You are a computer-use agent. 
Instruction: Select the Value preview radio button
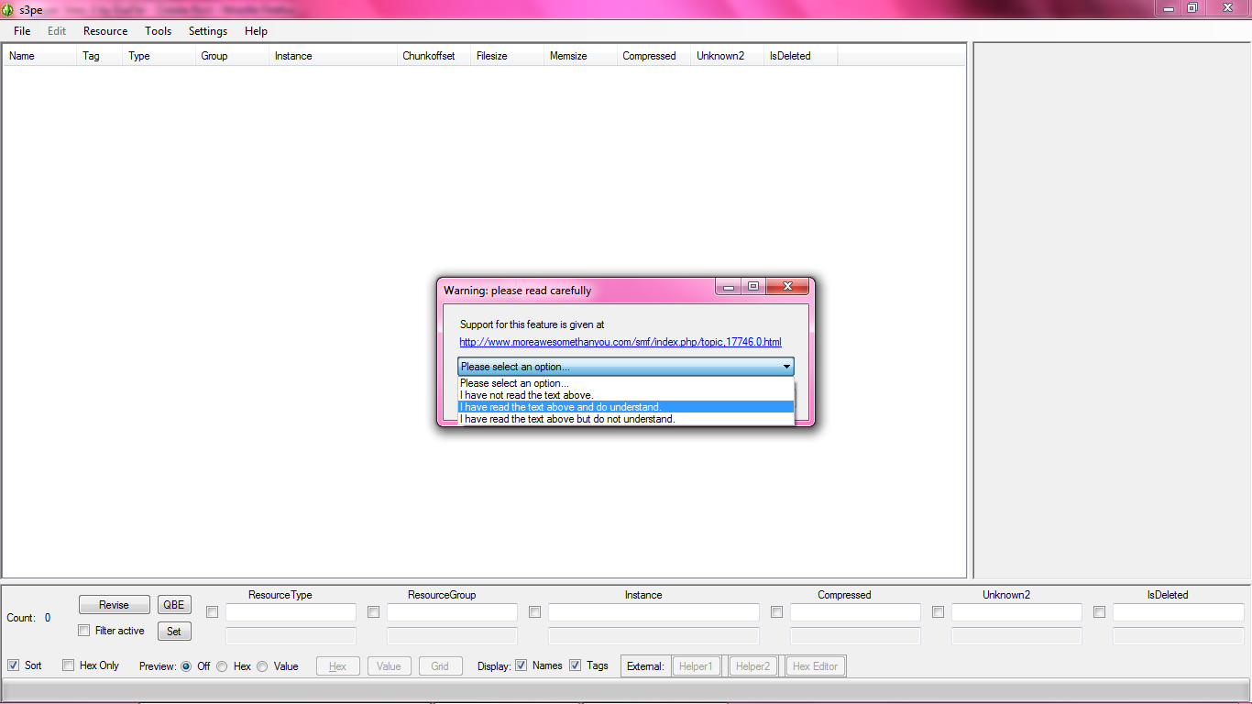[261, 665]
